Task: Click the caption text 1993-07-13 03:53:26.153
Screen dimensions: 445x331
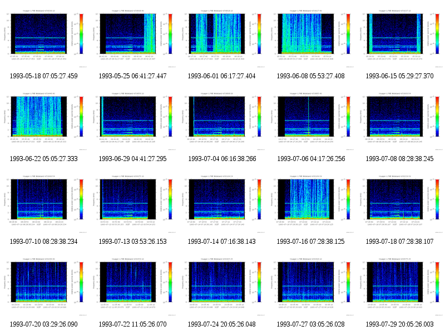Action: (132, 242)
